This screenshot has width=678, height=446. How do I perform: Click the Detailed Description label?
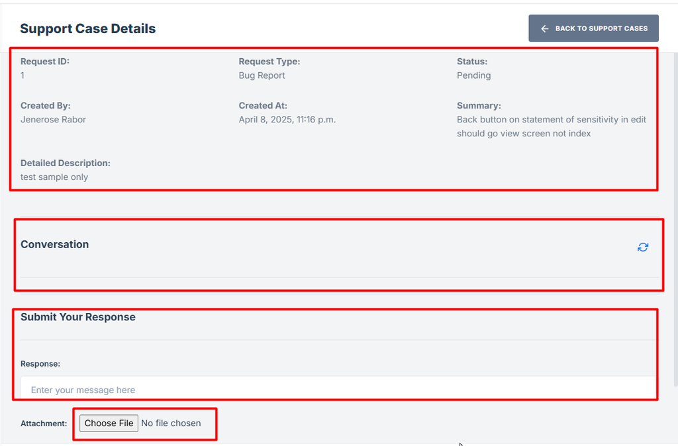[x=65, y=163]
